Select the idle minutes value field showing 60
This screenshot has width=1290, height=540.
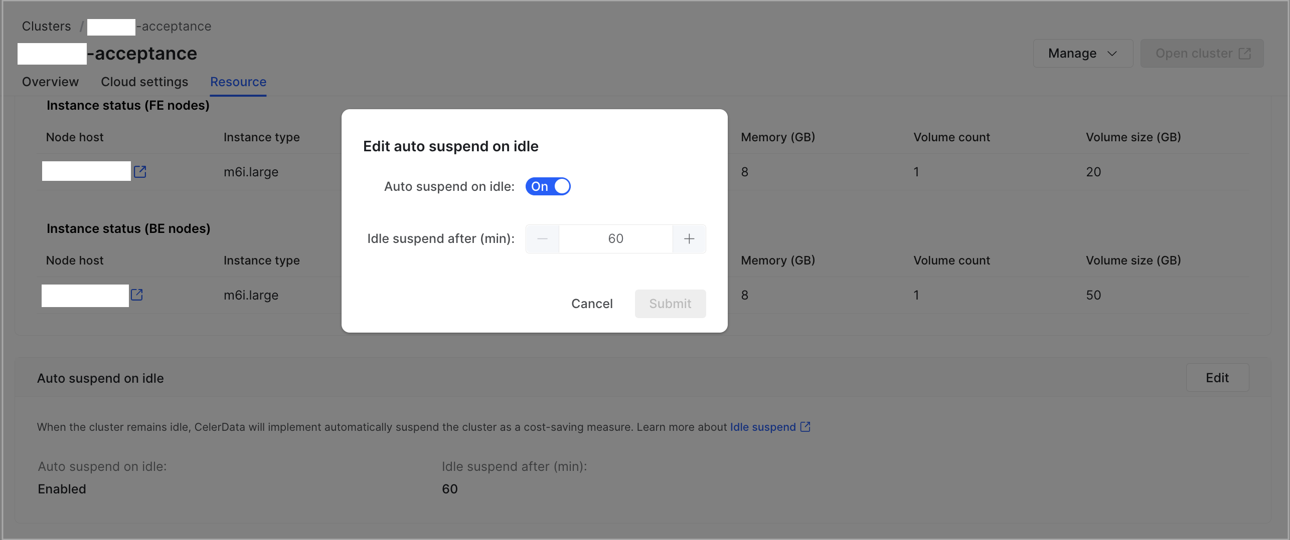[x=615, y=239]
